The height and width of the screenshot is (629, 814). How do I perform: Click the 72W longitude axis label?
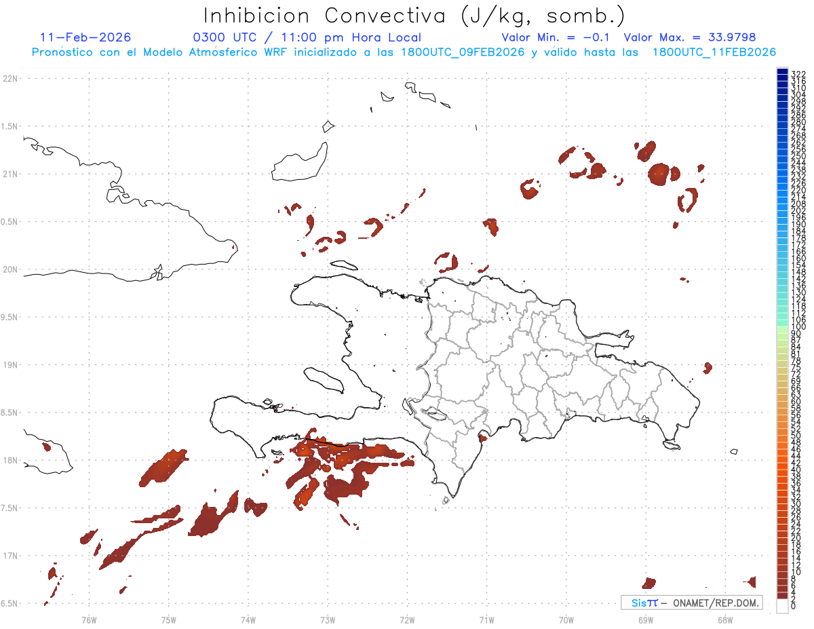pos(407,620)
